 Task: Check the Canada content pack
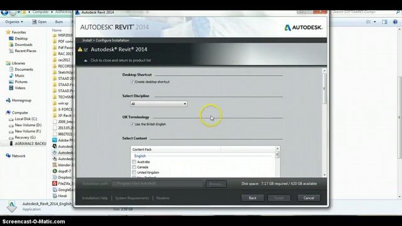point(134,167)
